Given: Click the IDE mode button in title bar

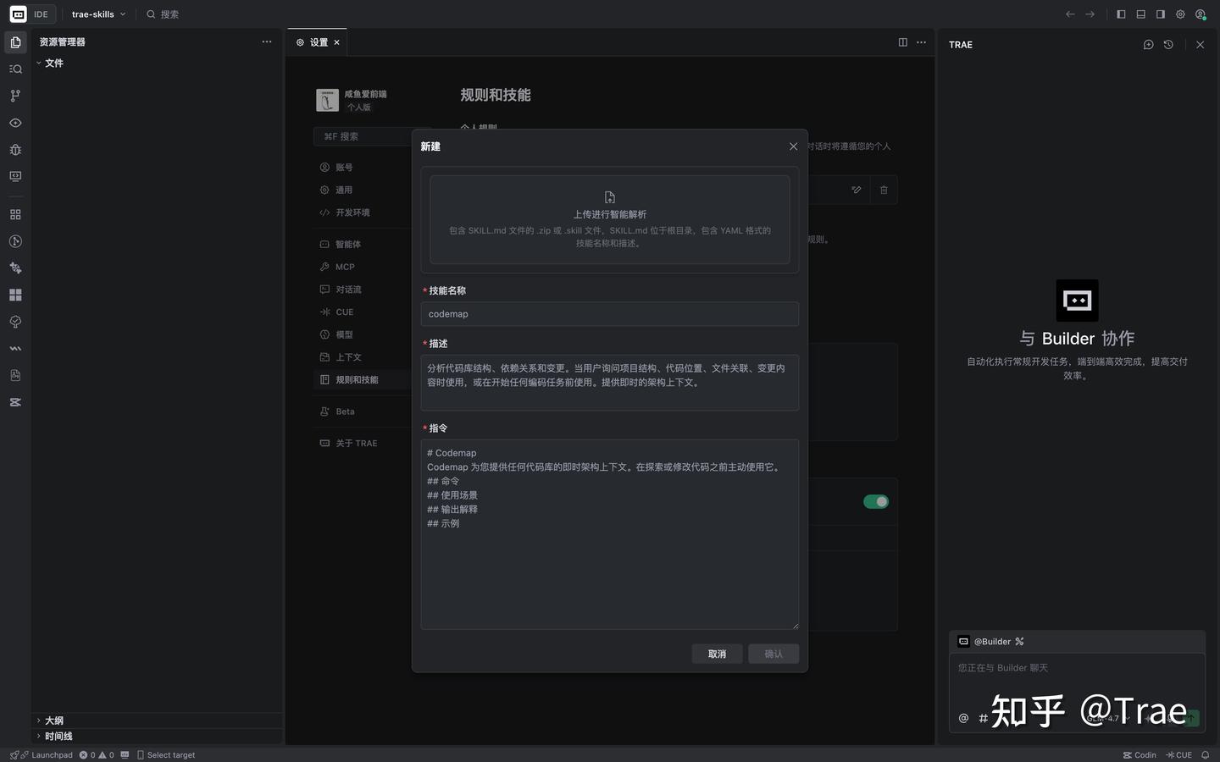Looking at the screenshot, I should click(31, 14).
